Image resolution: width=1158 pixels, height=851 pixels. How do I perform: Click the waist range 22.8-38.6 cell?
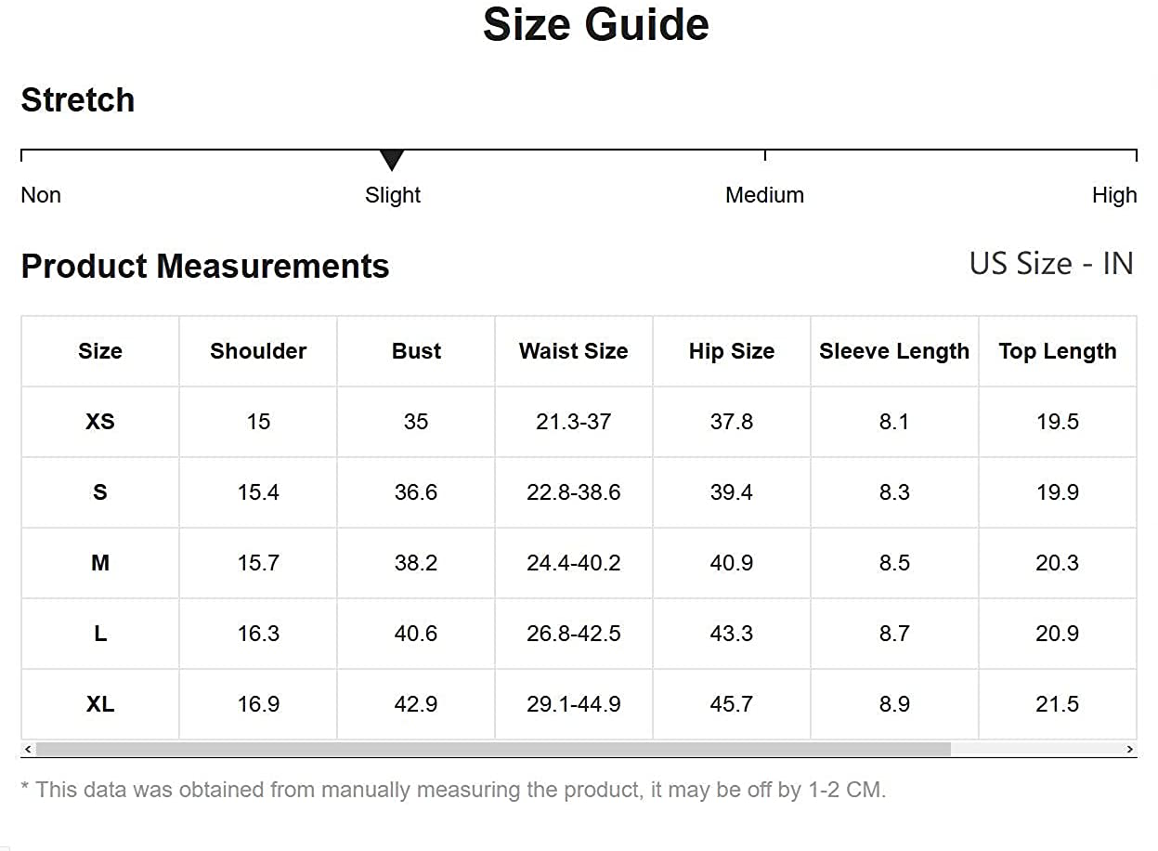(x=573, y=492)
